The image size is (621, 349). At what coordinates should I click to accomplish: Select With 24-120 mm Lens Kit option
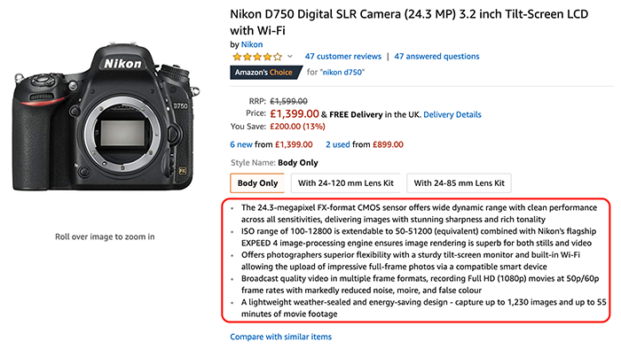tap(346, 183)
